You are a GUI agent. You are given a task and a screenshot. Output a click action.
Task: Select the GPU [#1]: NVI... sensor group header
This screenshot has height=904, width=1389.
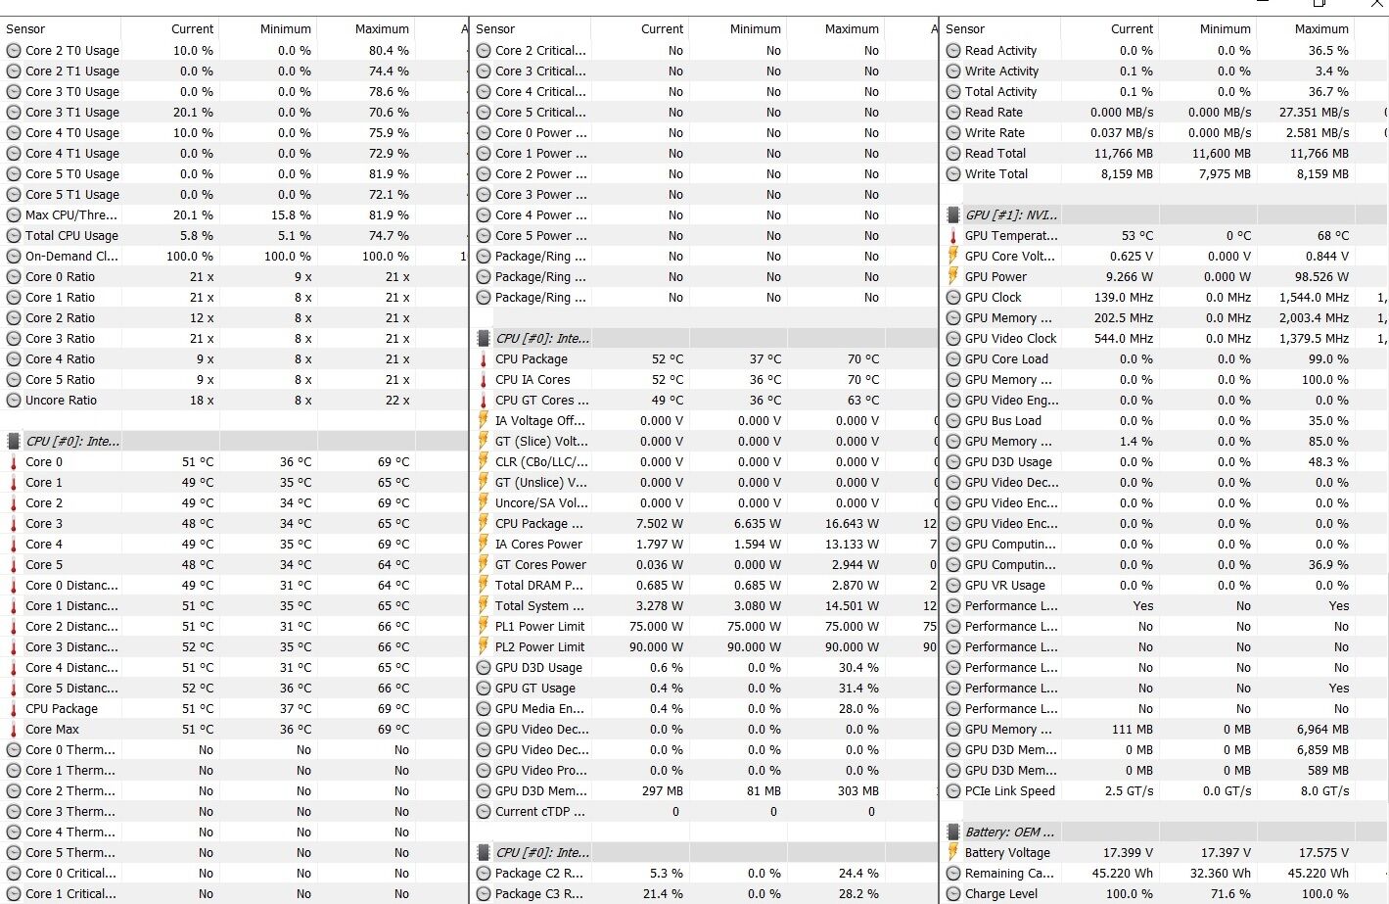1011,215
